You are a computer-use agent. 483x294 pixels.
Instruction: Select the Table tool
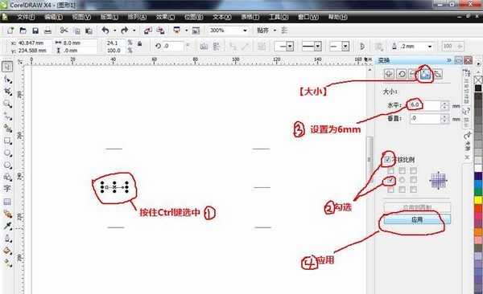pos(7,202)
